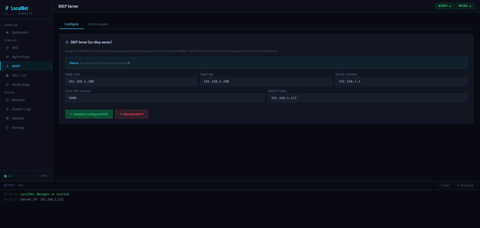Click the green root status dot
The image size is (480, 228).
tap(5, 176)
